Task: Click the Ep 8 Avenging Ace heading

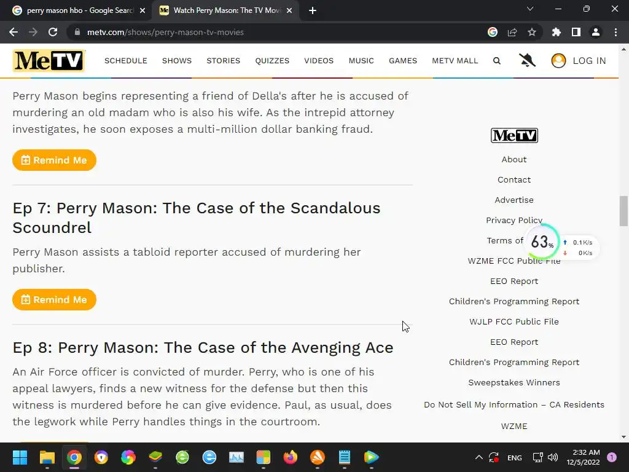Action: coord(203,348)
